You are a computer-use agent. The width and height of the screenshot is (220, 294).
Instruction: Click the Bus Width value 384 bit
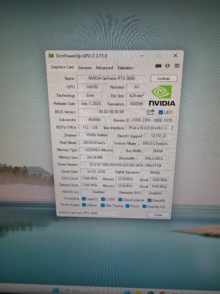point(158,151)
